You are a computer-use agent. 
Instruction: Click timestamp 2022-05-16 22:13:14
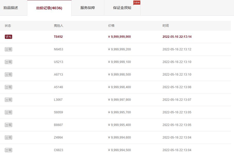click(x=177, y=37)
